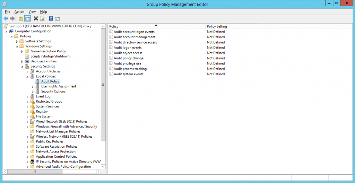
Task: Expand the Software Settings node
Action: (x=17, y=42)
